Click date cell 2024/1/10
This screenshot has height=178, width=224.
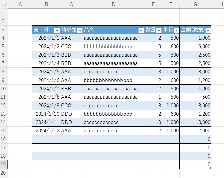coord(46,114)
